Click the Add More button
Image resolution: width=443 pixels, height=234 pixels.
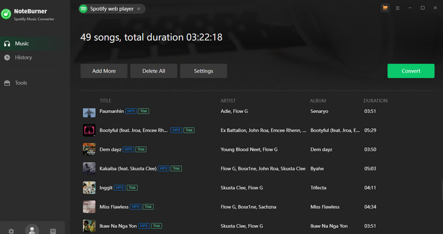point(104,71)
